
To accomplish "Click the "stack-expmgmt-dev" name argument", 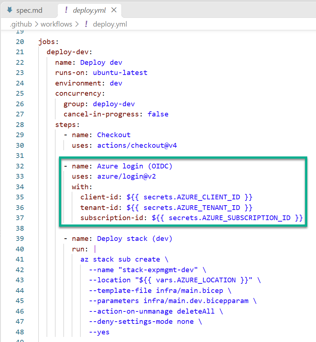I will point(158,270).
